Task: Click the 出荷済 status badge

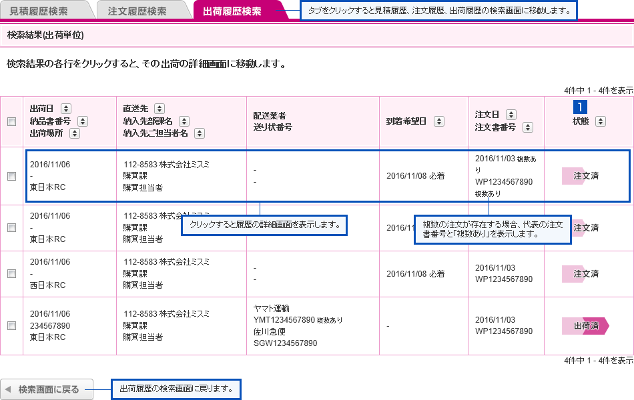Action: click(585, 326)
